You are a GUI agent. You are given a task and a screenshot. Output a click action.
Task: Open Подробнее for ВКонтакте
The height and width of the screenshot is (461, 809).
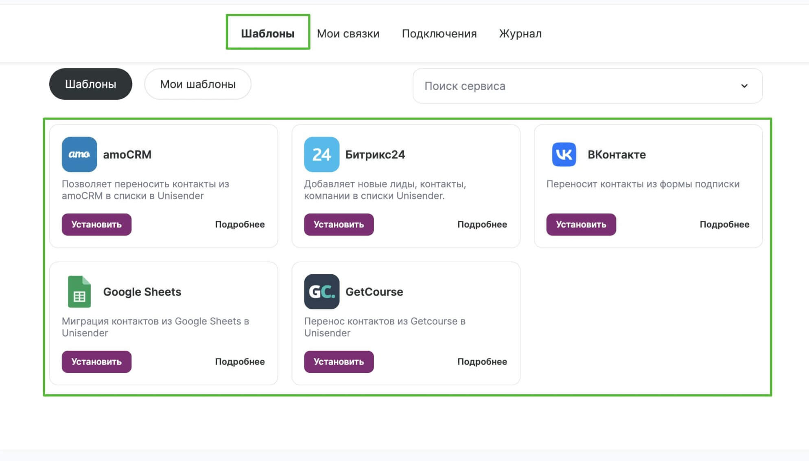[x=724, y=224]
